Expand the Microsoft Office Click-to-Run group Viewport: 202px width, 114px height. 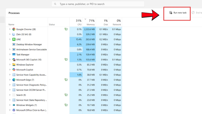[10, 110]
